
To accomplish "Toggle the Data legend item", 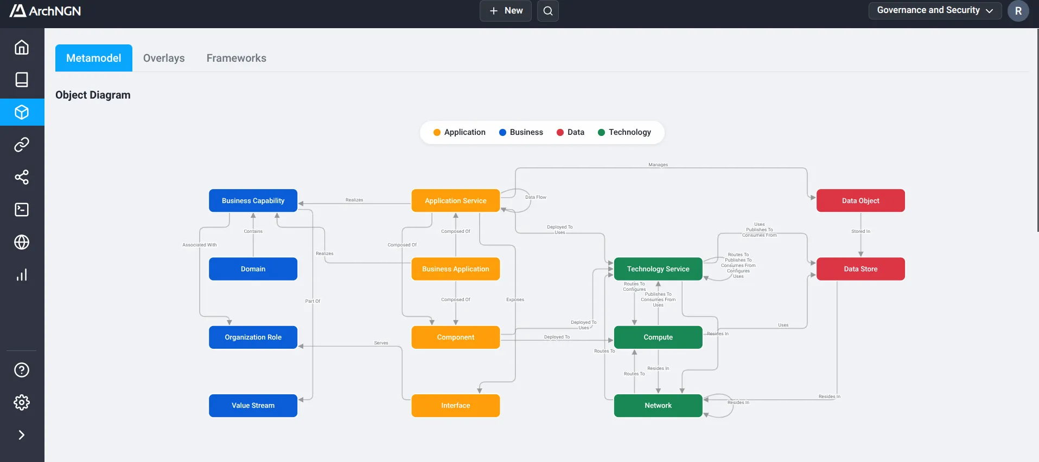I will tap(570, 132).
